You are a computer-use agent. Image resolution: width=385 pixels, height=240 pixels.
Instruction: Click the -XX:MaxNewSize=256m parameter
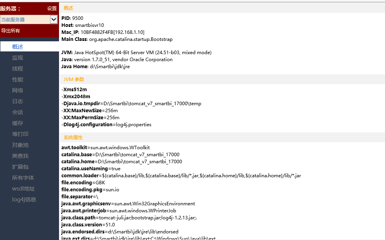[x=90, y=111]
